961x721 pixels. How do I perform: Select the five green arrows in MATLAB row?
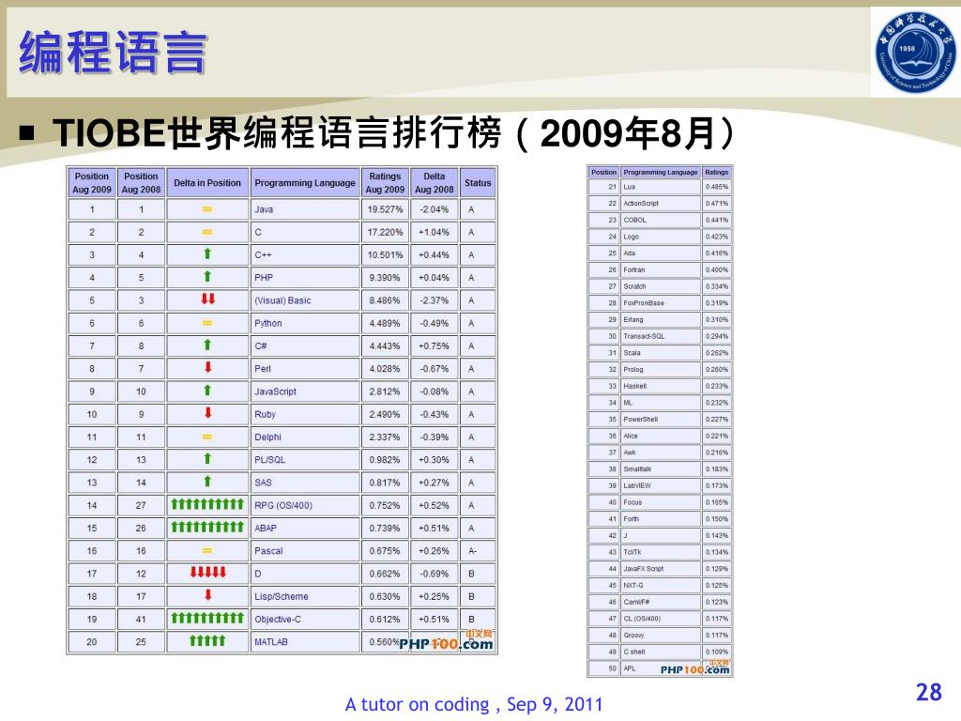[x=207, y=641]
